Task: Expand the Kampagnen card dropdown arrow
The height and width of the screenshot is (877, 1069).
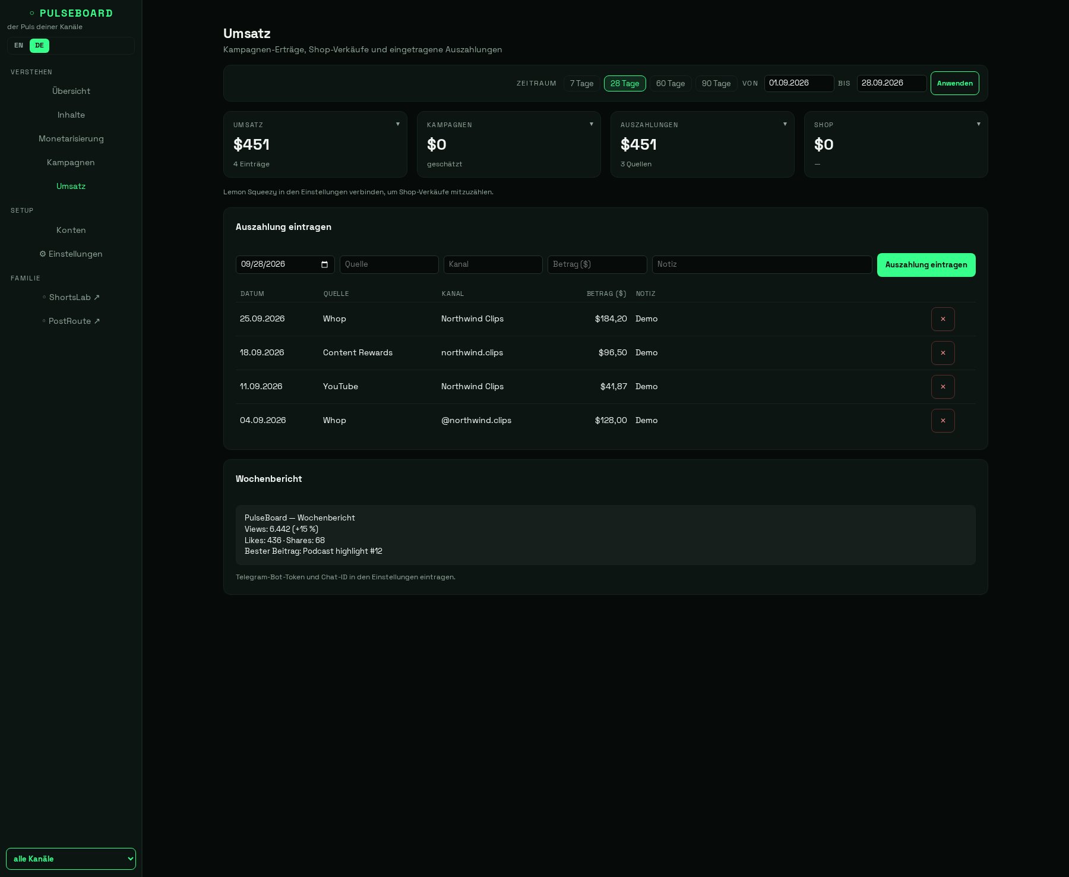Action: tap(592, 124)
